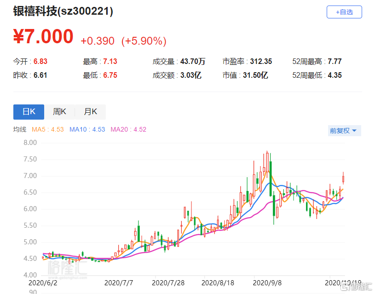Click the current price ¥7.000
Screen dimensions: 375x294
[43, 36]
